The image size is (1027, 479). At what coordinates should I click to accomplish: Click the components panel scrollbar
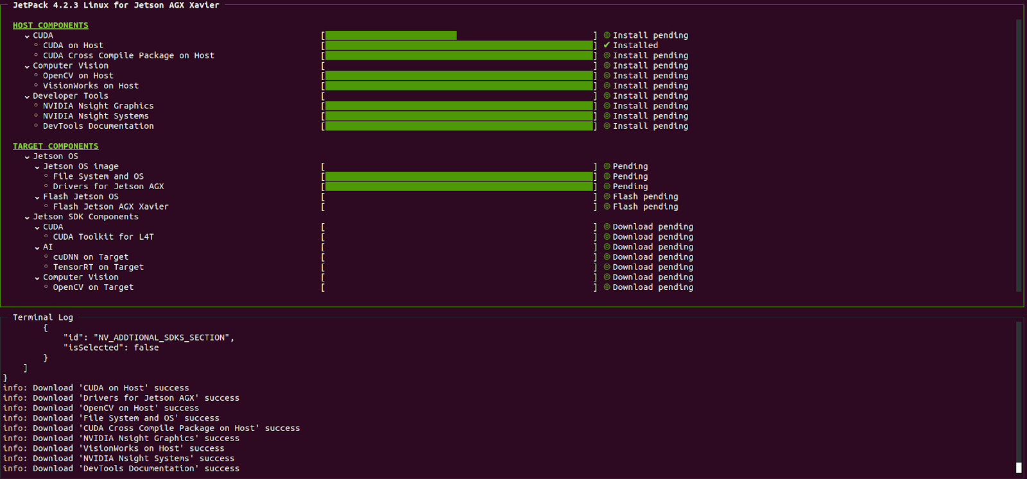click(x=1019, y=155)
